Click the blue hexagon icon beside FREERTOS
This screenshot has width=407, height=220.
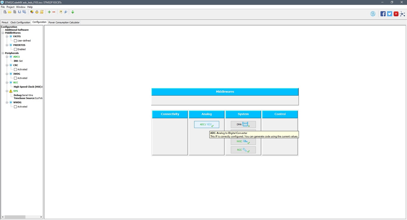tap(11, 45)
